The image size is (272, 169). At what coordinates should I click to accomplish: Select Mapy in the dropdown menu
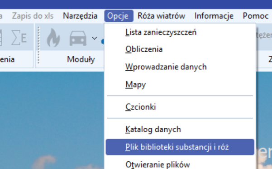[x=180, y=85]
